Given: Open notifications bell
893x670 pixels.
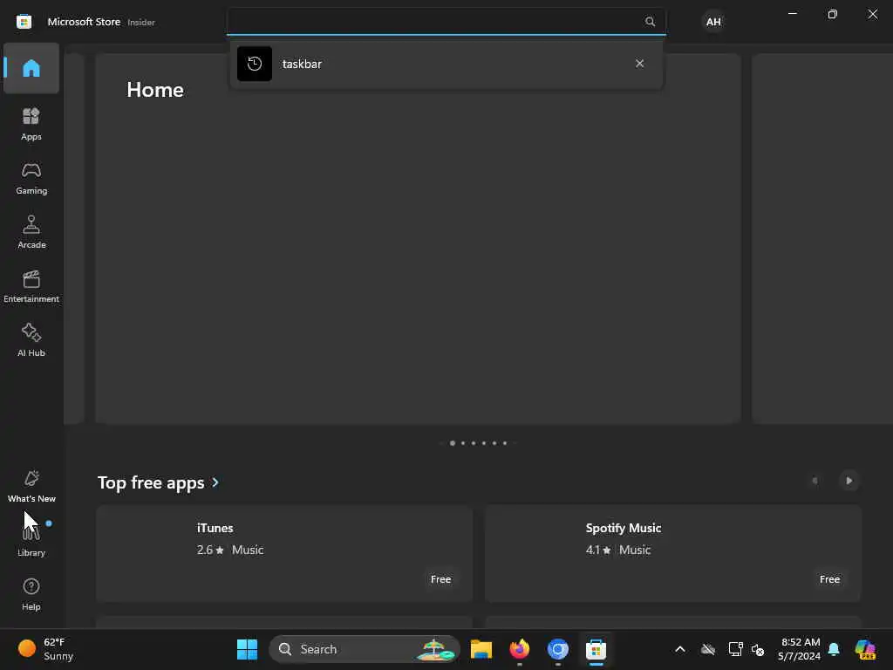Looking at the screenshot, I should (x=834, y=649).
